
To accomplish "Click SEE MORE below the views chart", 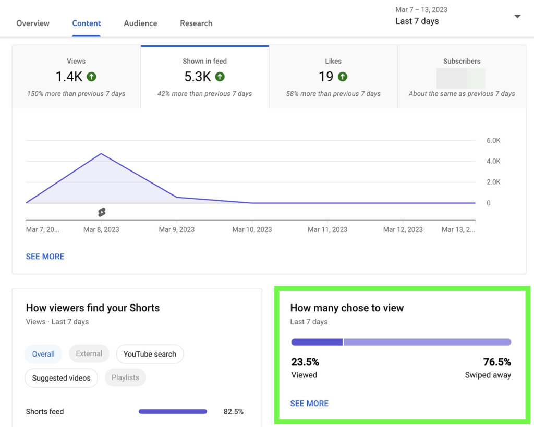I will 45,257.
